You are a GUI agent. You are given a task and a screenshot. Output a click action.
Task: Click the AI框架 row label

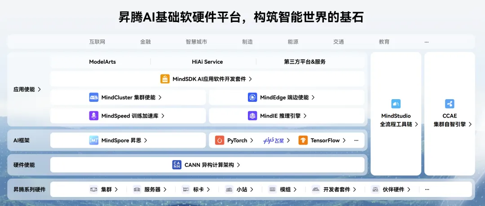pyautogui.click(x=21, y=140)
